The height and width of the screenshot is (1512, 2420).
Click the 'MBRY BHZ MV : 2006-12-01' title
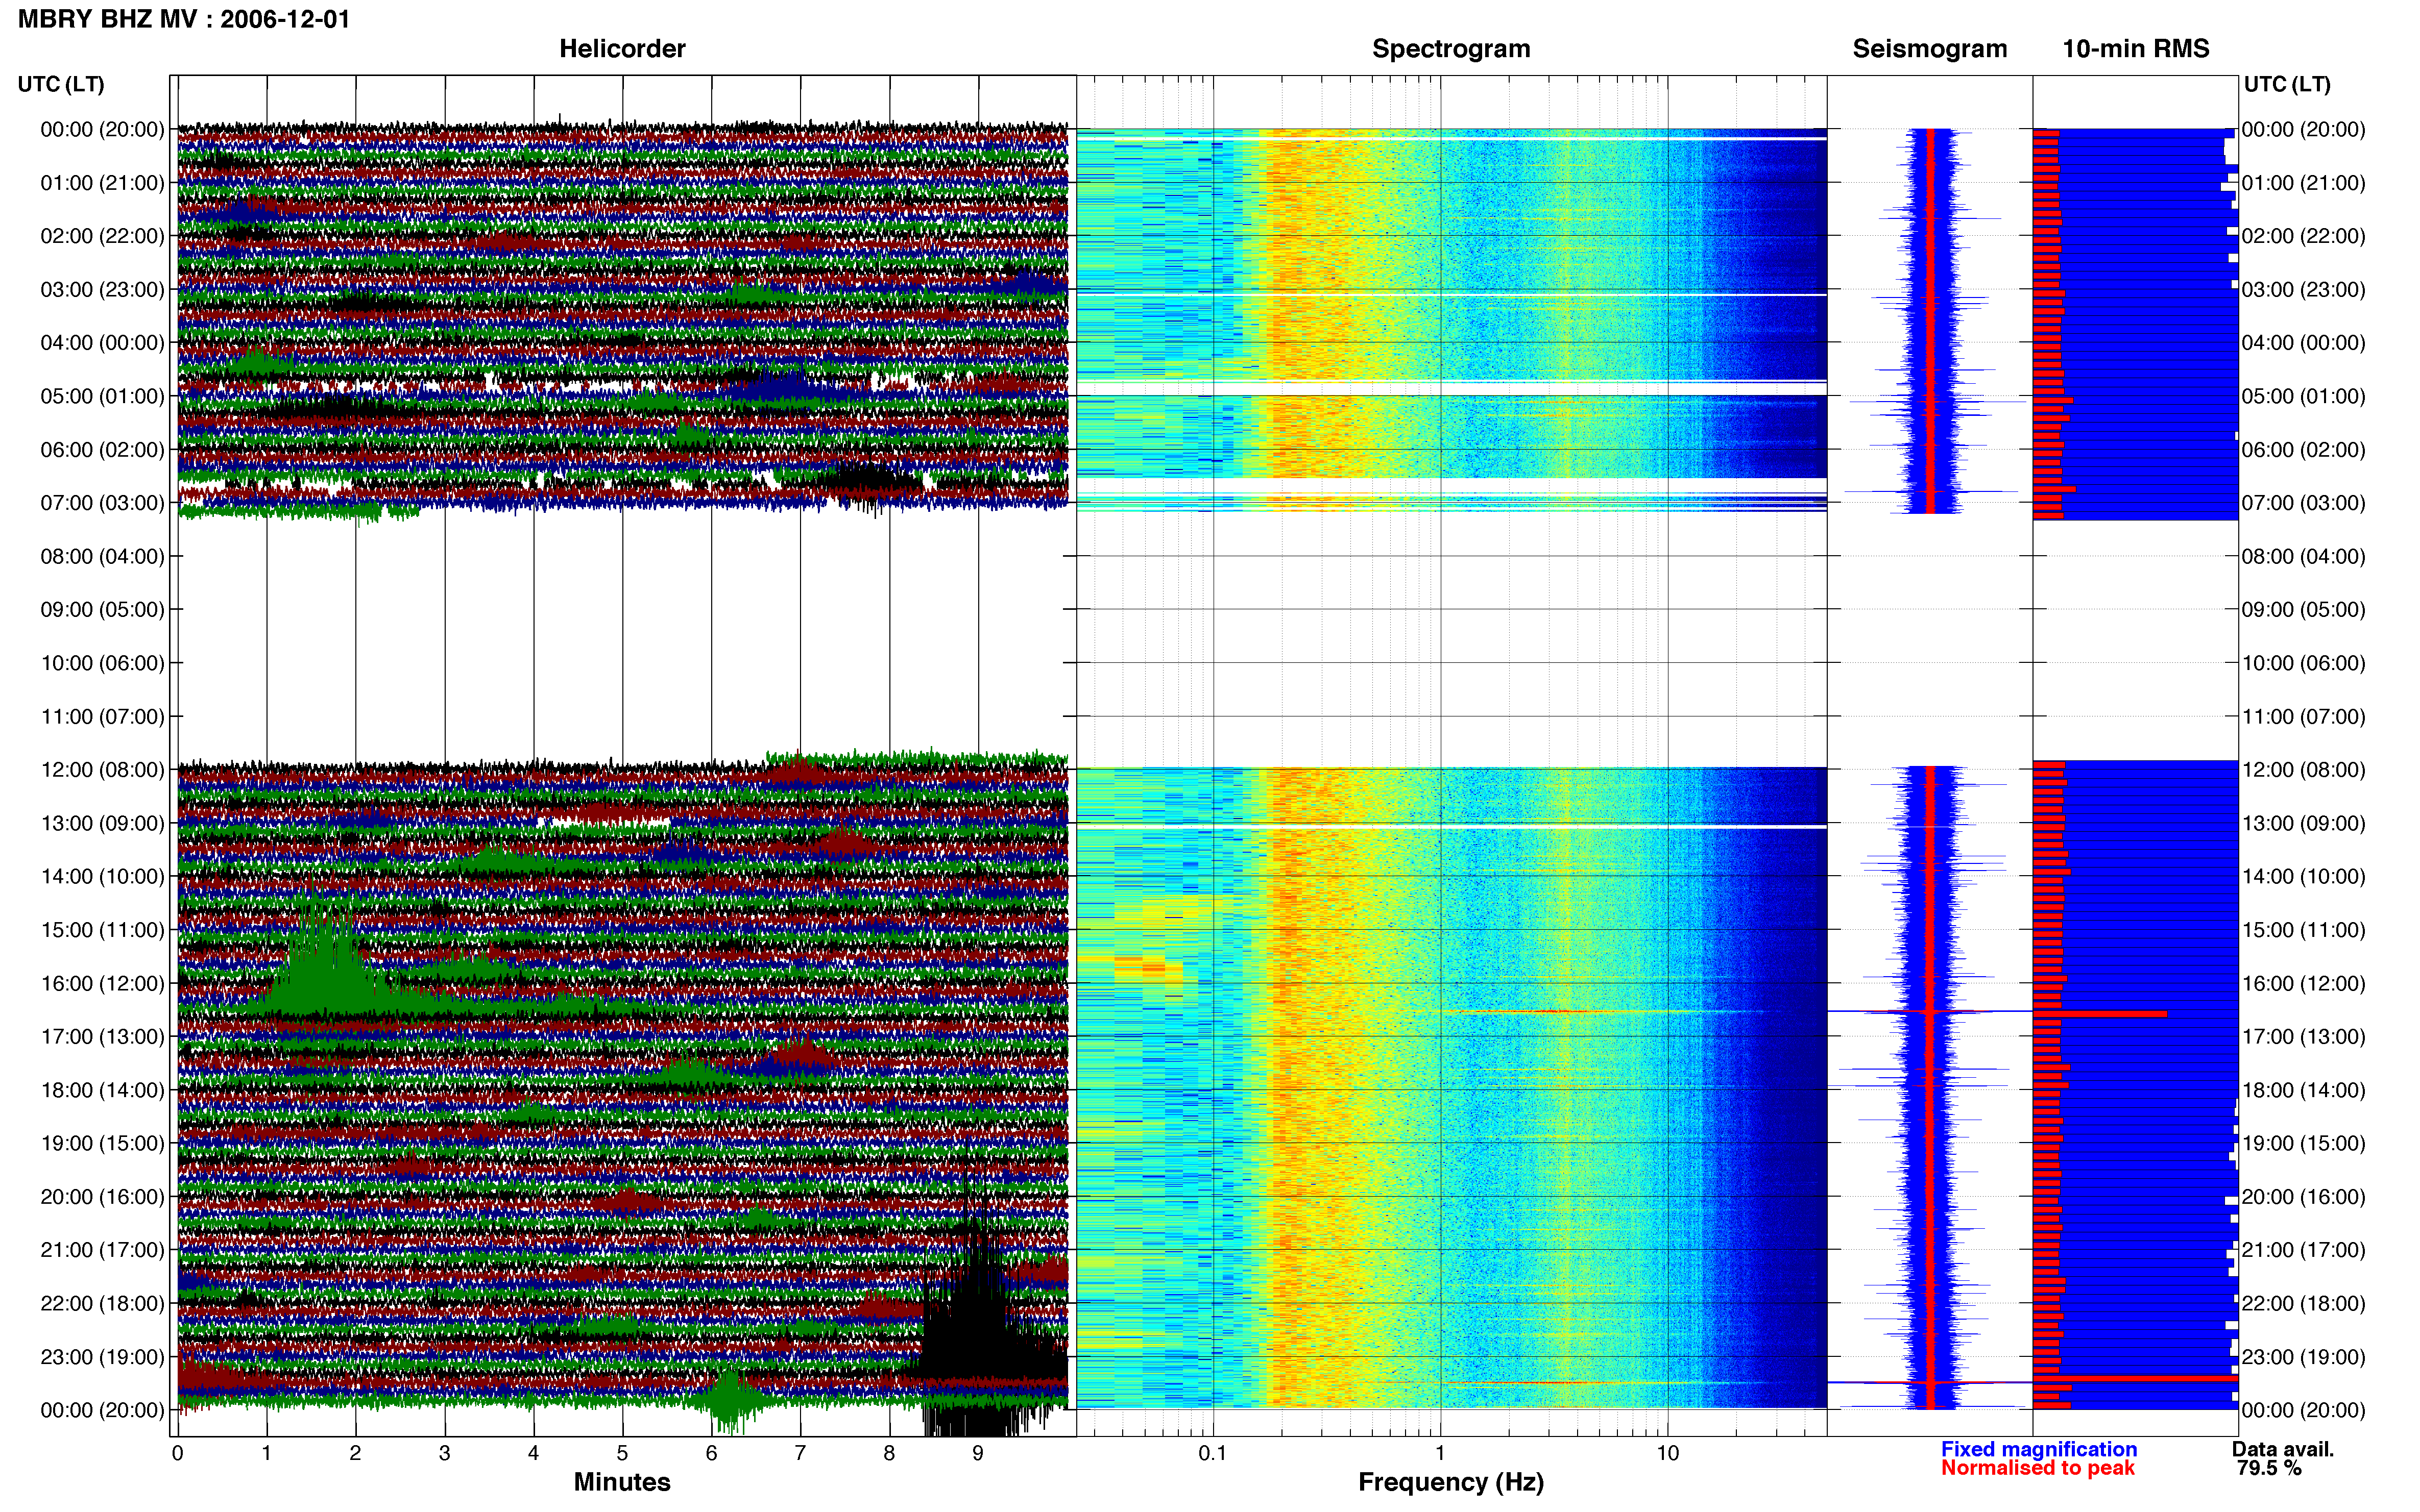184,19
